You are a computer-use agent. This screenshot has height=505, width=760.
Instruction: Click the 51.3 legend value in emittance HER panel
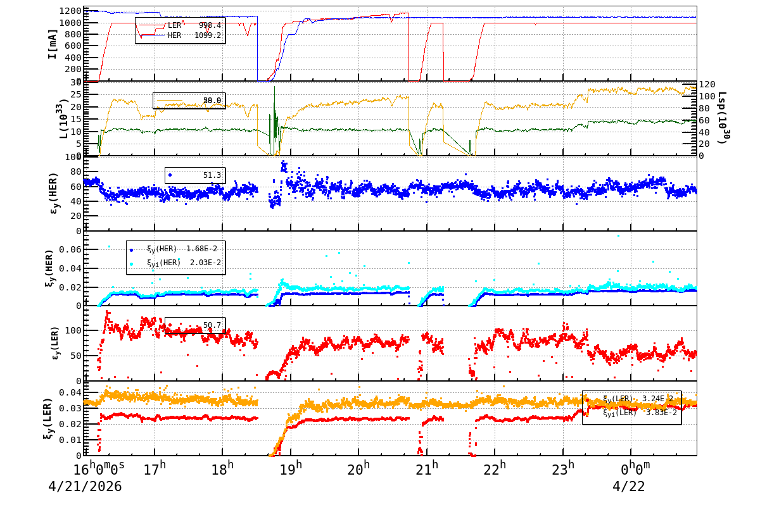(212, 175)
